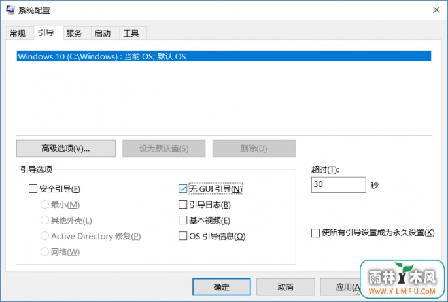The height and width of the screenshot is (302, 448).
Task: Open 高级选项(V)... advanced options
Action: 66,148
